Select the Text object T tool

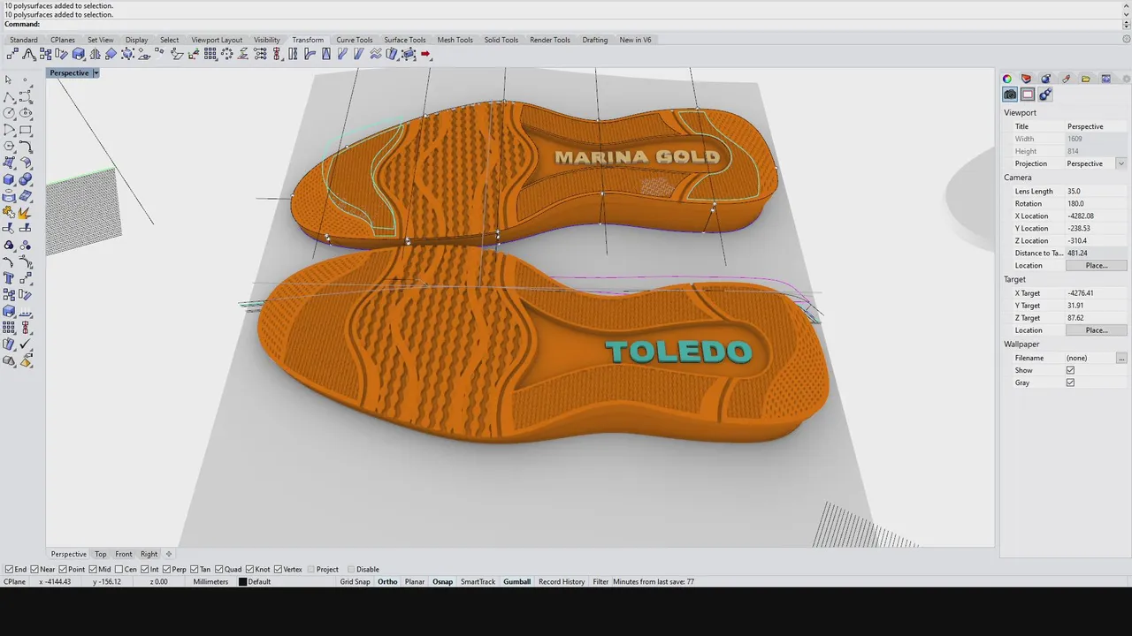(x=9, y=278)
